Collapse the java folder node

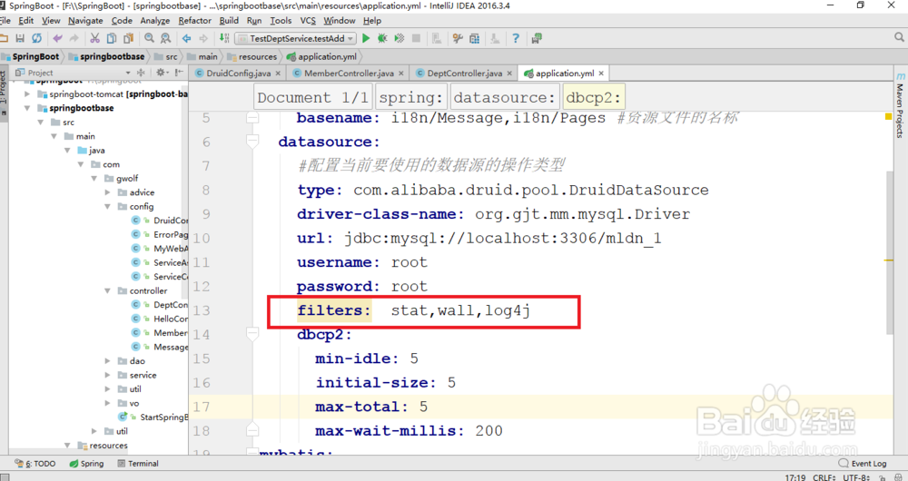67,151
